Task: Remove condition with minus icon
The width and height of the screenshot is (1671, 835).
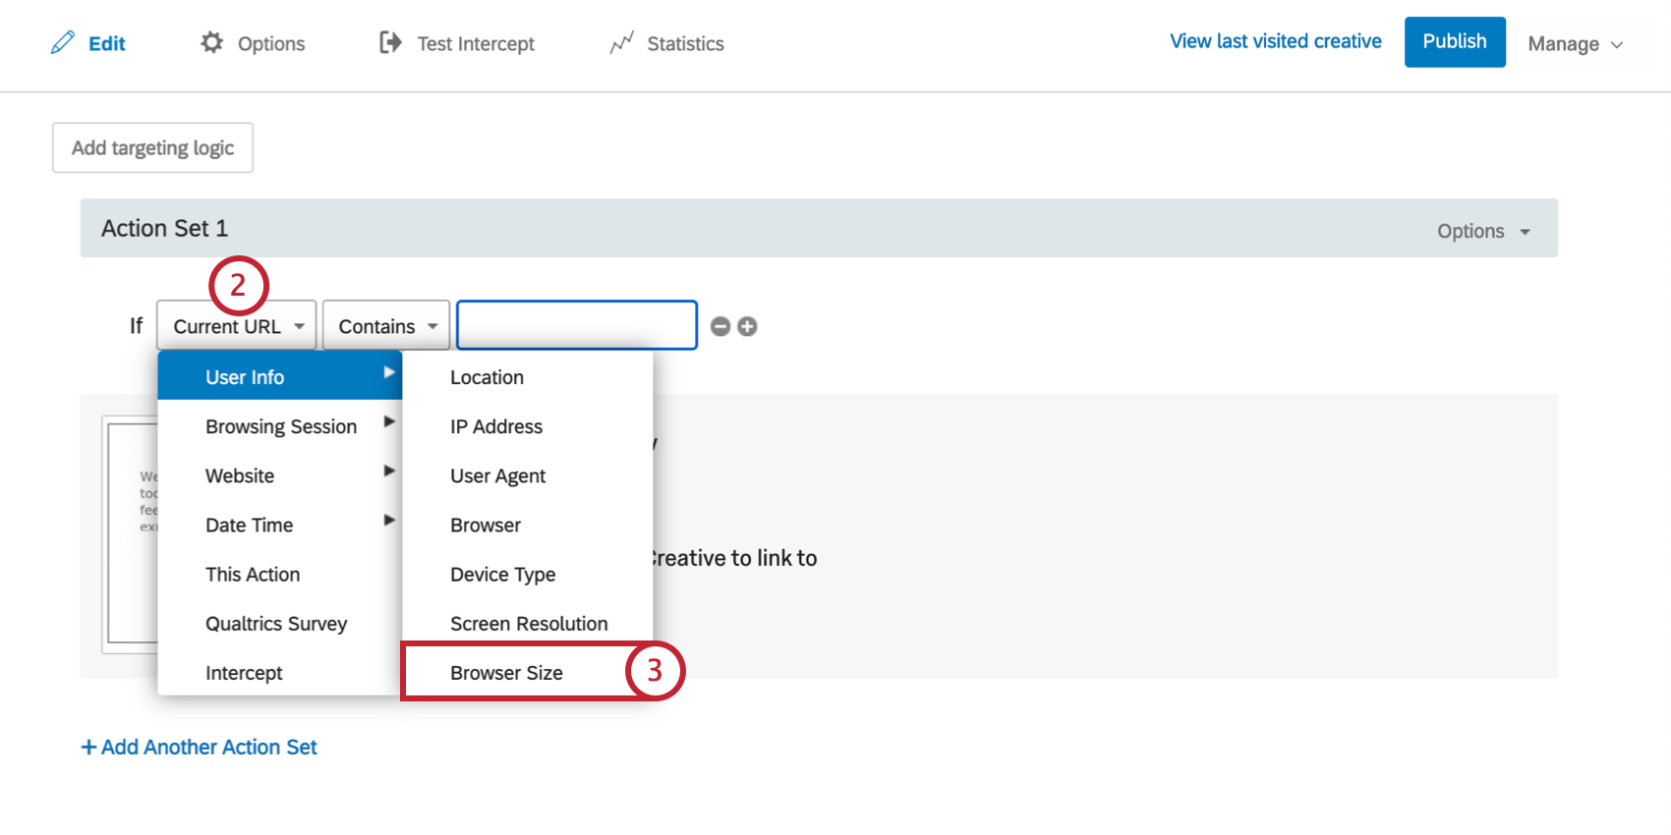Action: pos(720,326)
